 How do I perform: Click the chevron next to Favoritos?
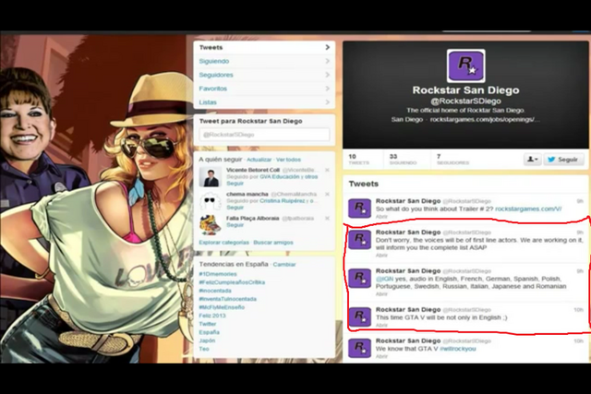(327, 89)
